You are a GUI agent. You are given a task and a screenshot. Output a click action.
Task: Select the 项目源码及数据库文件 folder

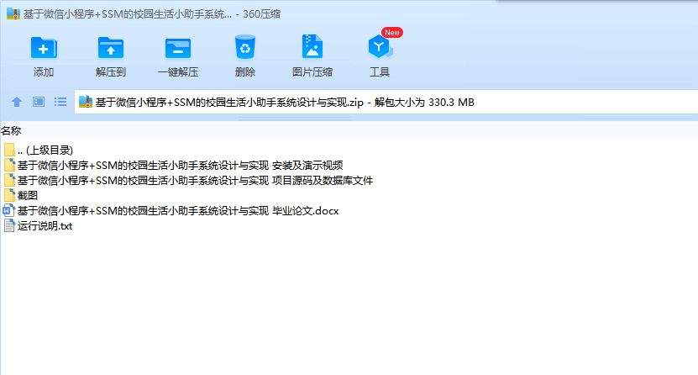click(188, 181)
